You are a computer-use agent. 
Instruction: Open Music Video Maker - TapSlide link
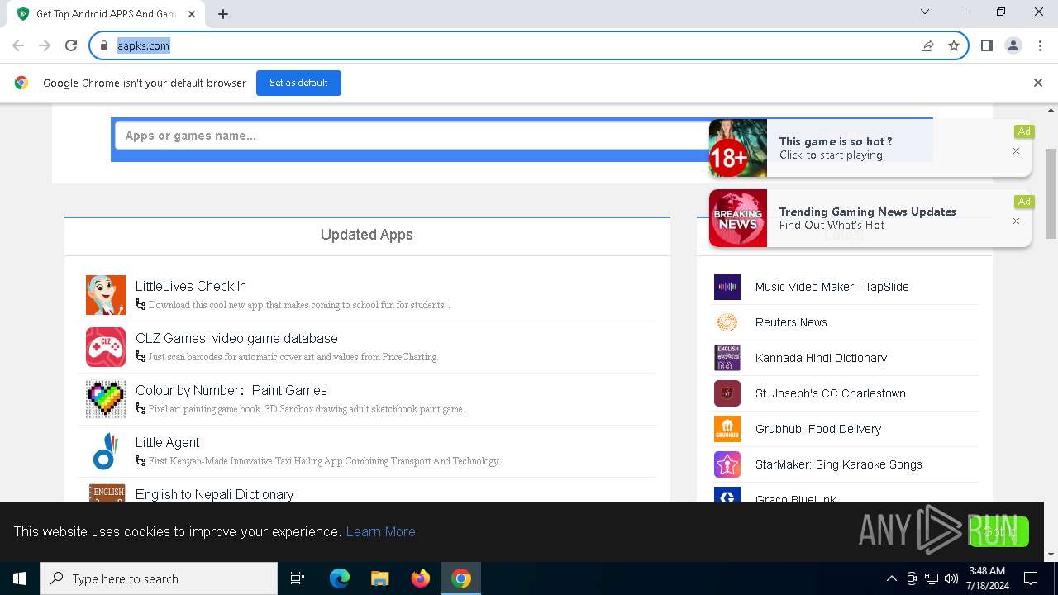coord(832,287)
